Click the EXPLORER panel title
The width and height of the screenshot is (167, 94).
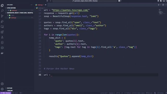pyautogui.click(x=10, y=5)
